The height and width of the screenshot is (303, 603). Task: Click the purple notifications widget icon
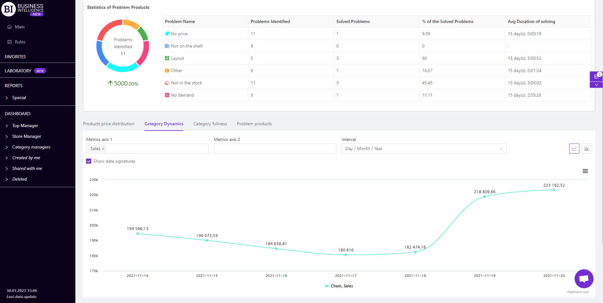click(596, 76)
